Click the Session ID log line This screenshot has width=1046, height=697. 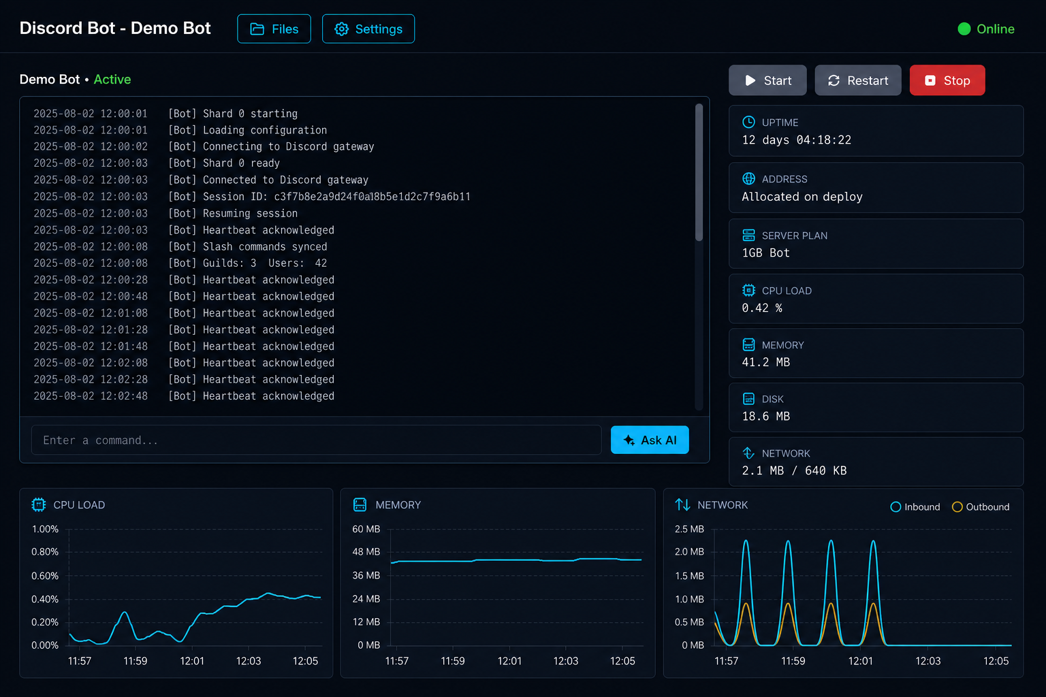click(x=252, y=197)
